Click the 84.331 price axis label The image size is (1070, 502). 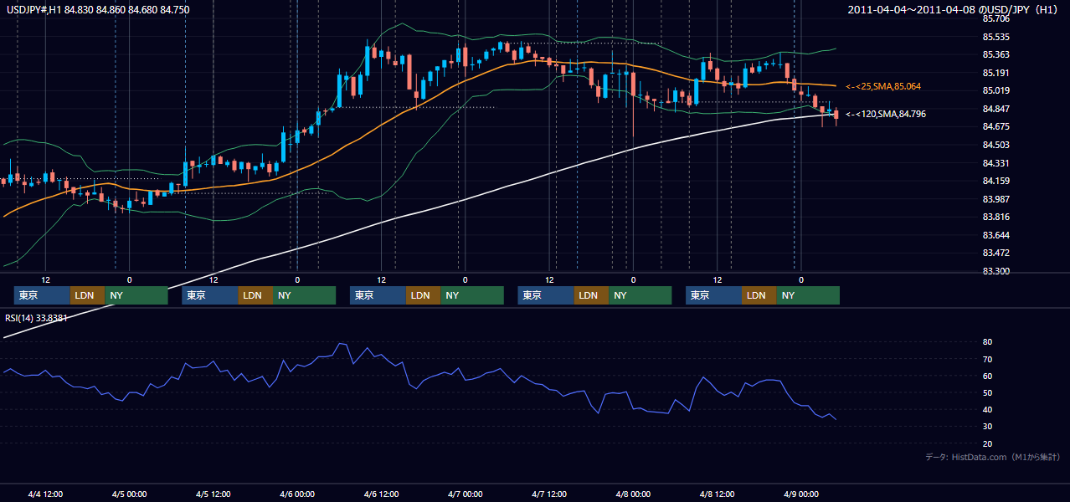(995, 163)
